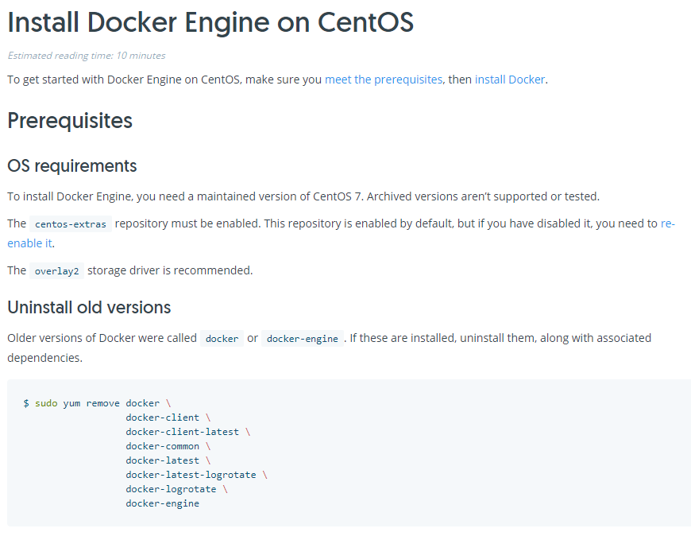Image resolution: width=691 pixels, height=536 pixels.
Task: Click the "docker-client" line in code block
Action: (x=162, y=418)
